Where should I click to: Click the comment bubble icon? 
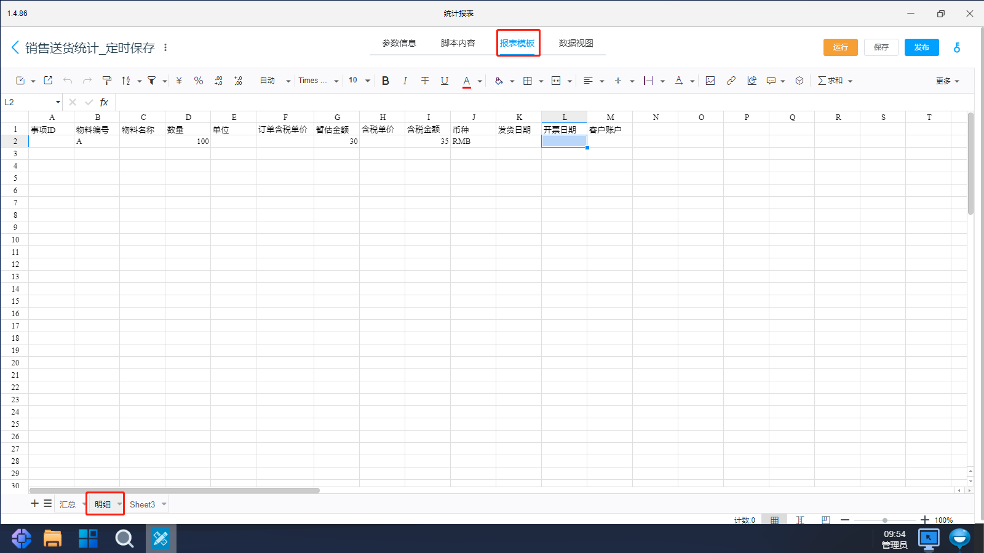point(771,81)
